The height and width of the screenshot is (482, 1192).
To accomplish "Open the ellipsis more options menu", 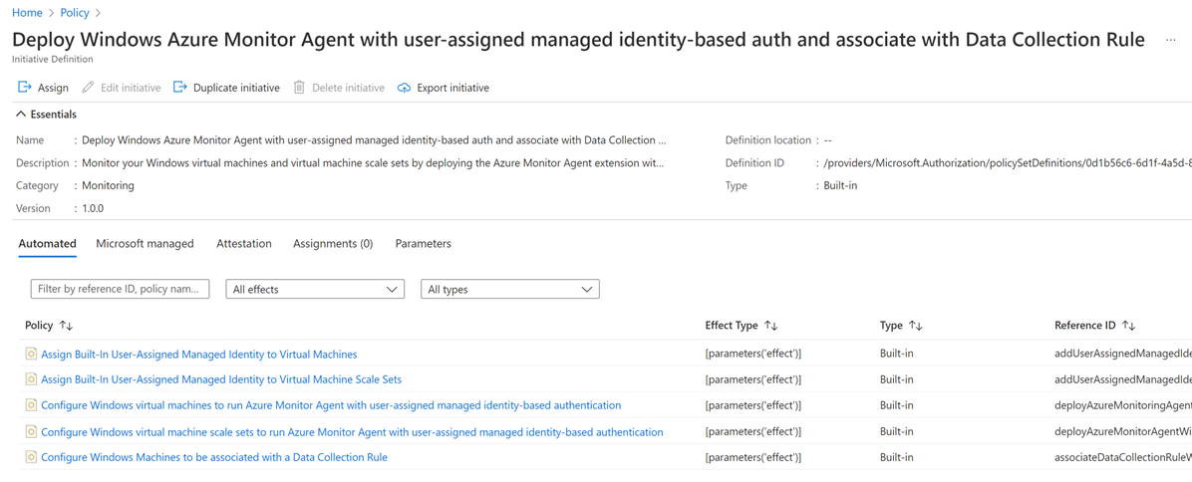I will 1170,41.
